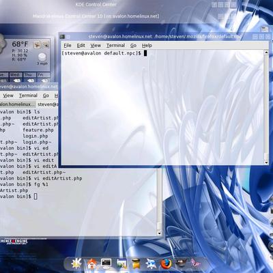Open the Home folder icon in dock
Image resolution: width=273 pixels, height=273 pixels.
click(92, 264)
